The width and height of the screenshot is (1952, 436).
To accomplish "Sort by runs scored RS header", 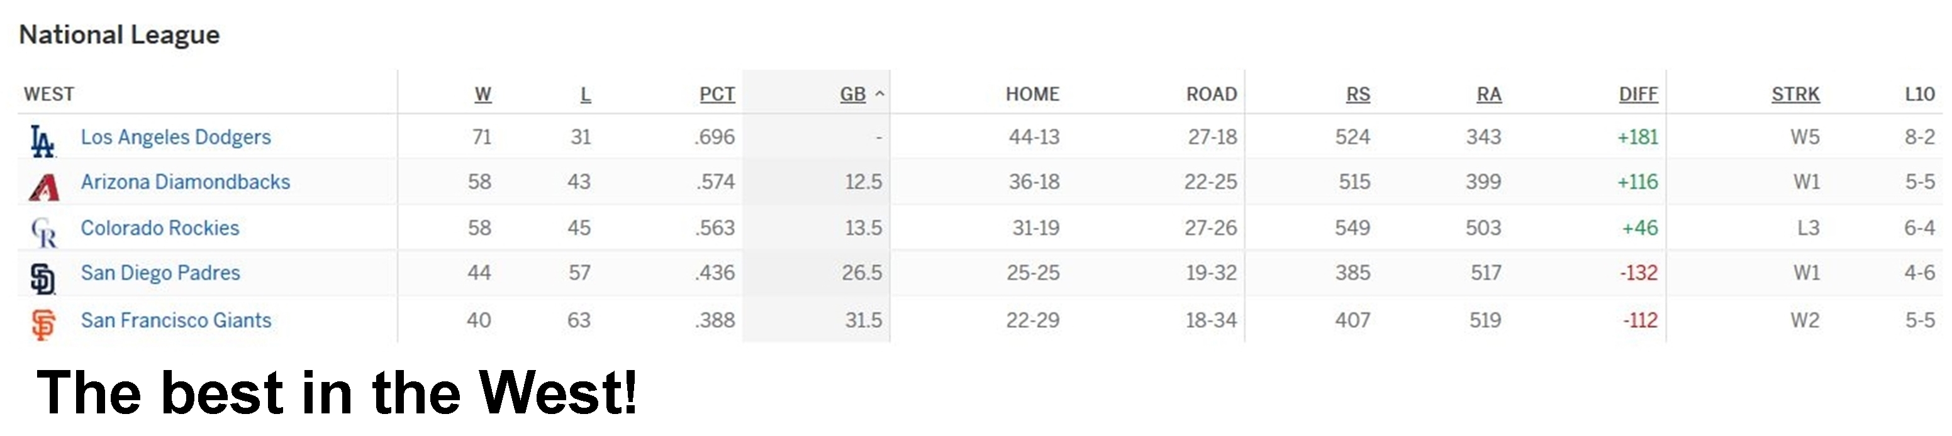I will [x=1358, y=94].
